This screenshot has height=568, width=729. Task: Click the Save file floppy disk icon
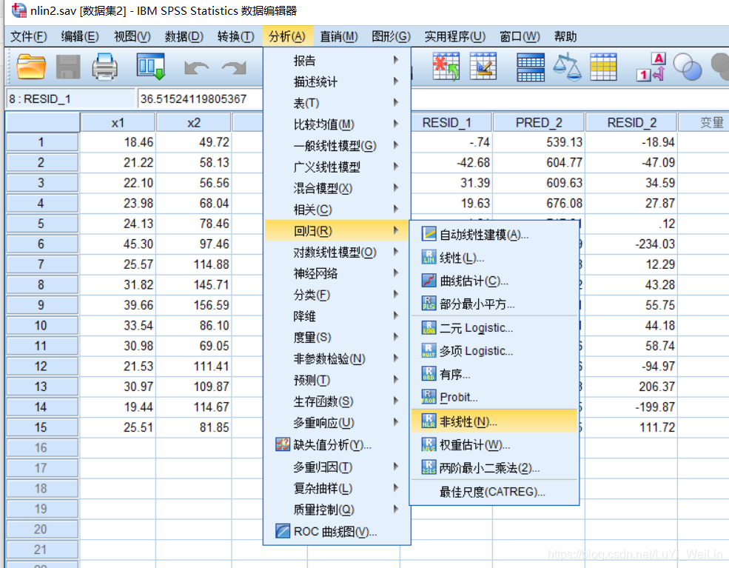[x=68, y=67]
